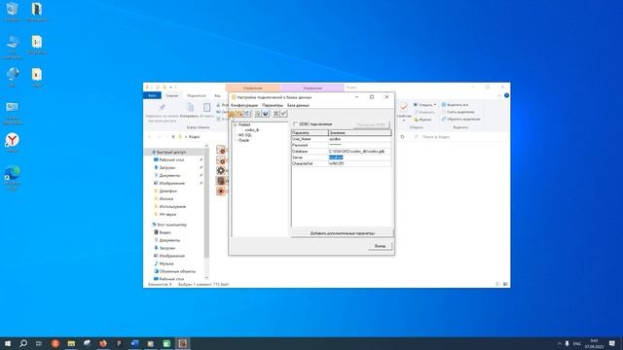The height and width of the screenshot is (350, 623).
Task: Open the Параметры menu in the dialog
Action: tap(273, 105)
